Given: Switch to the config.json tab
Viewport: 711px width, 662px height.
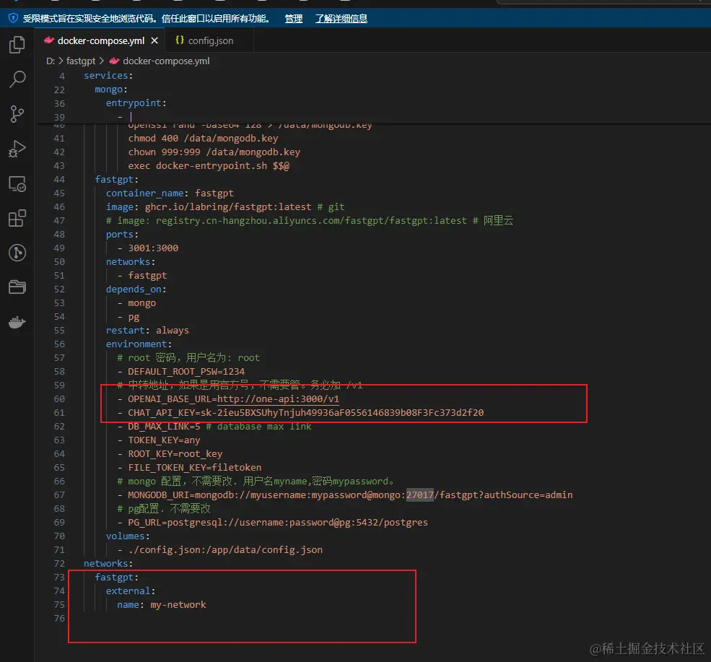Looking at the screenshot, I should [x=209, y=40].
